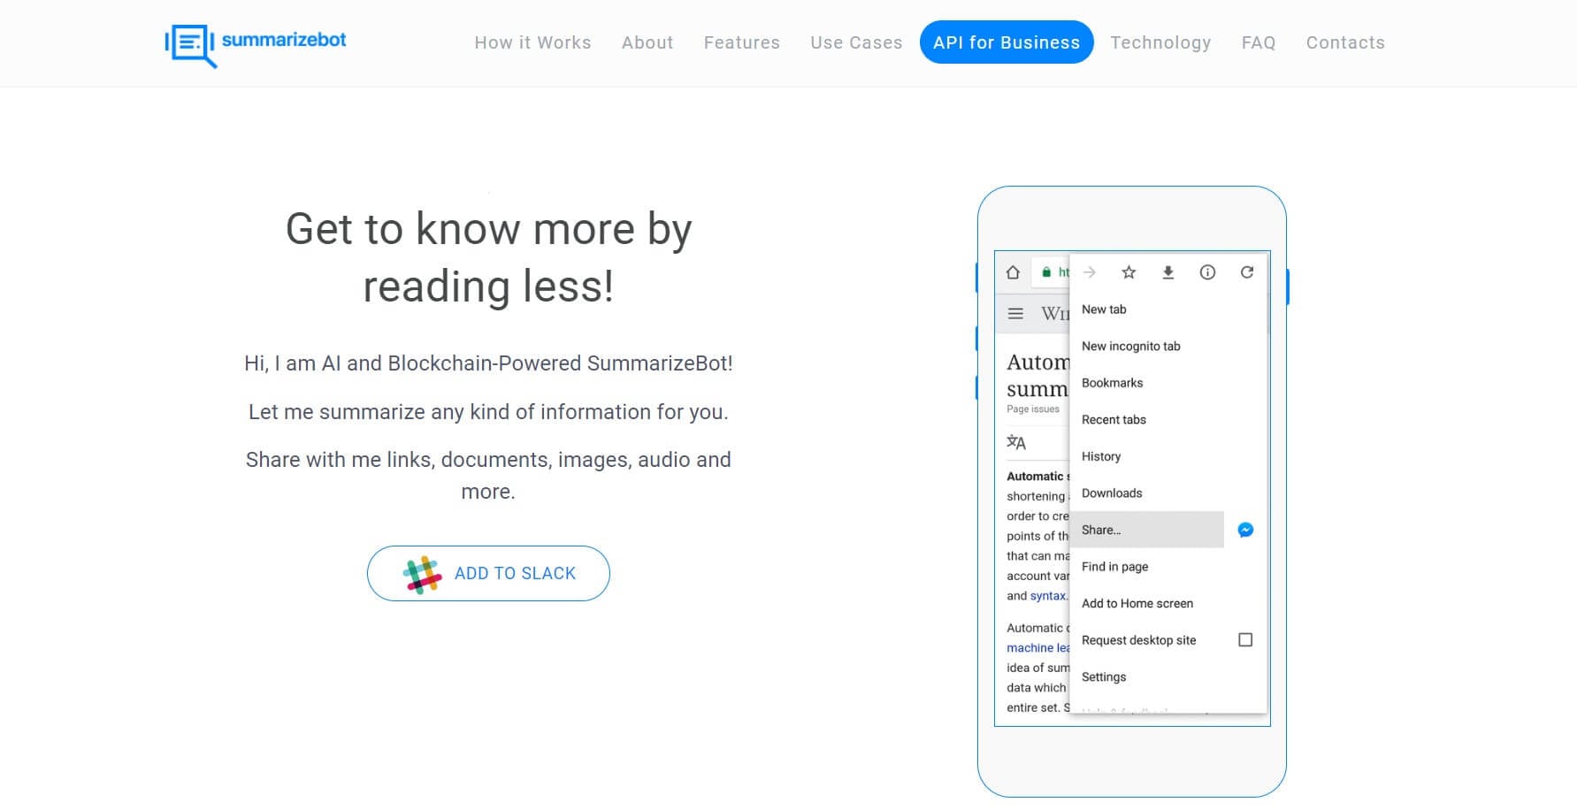Open the Contacts link
The image size is (1577, 810).
pyautogui.click(x=1345, y=42)
